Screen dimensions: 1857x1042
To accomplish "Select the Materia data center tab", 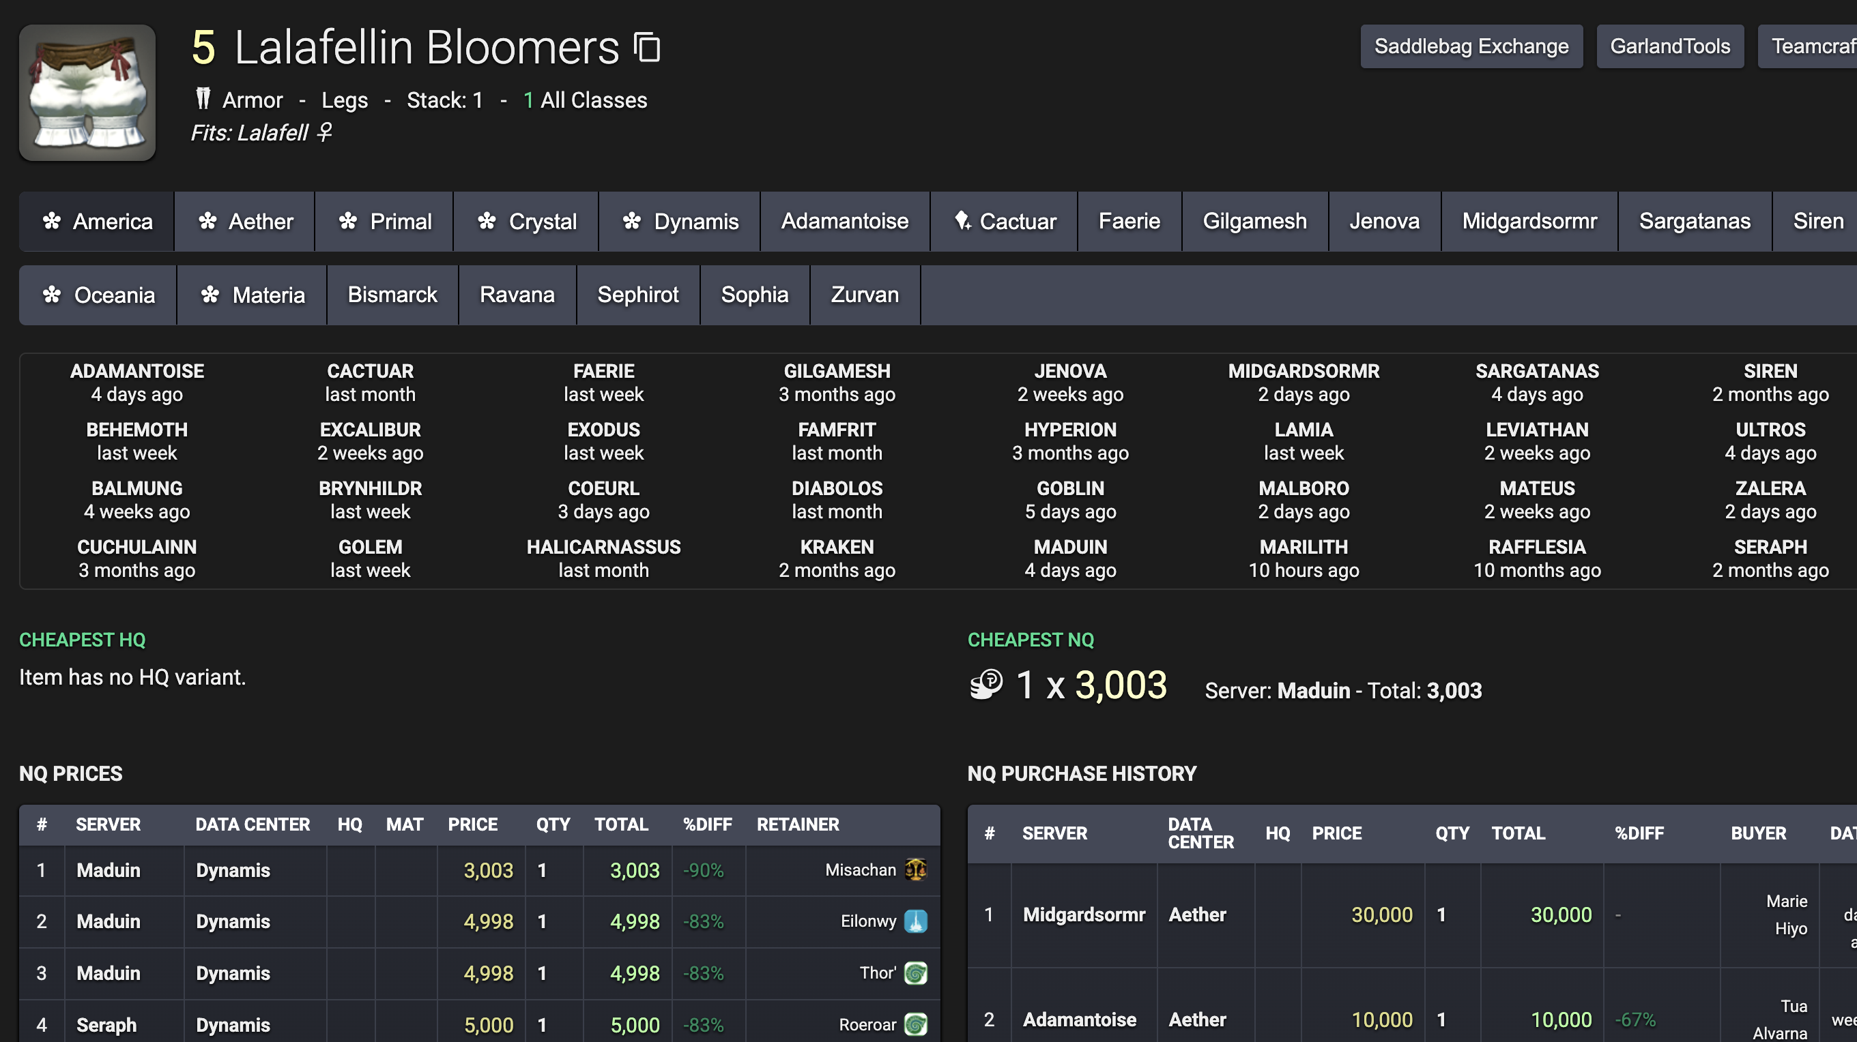I will [x=253, y=295].
